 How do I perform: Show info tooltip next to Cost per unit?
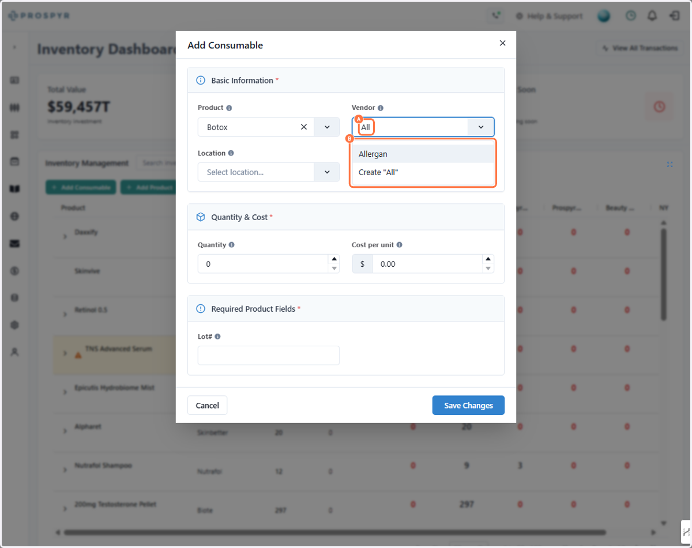(x=400, y=245)
